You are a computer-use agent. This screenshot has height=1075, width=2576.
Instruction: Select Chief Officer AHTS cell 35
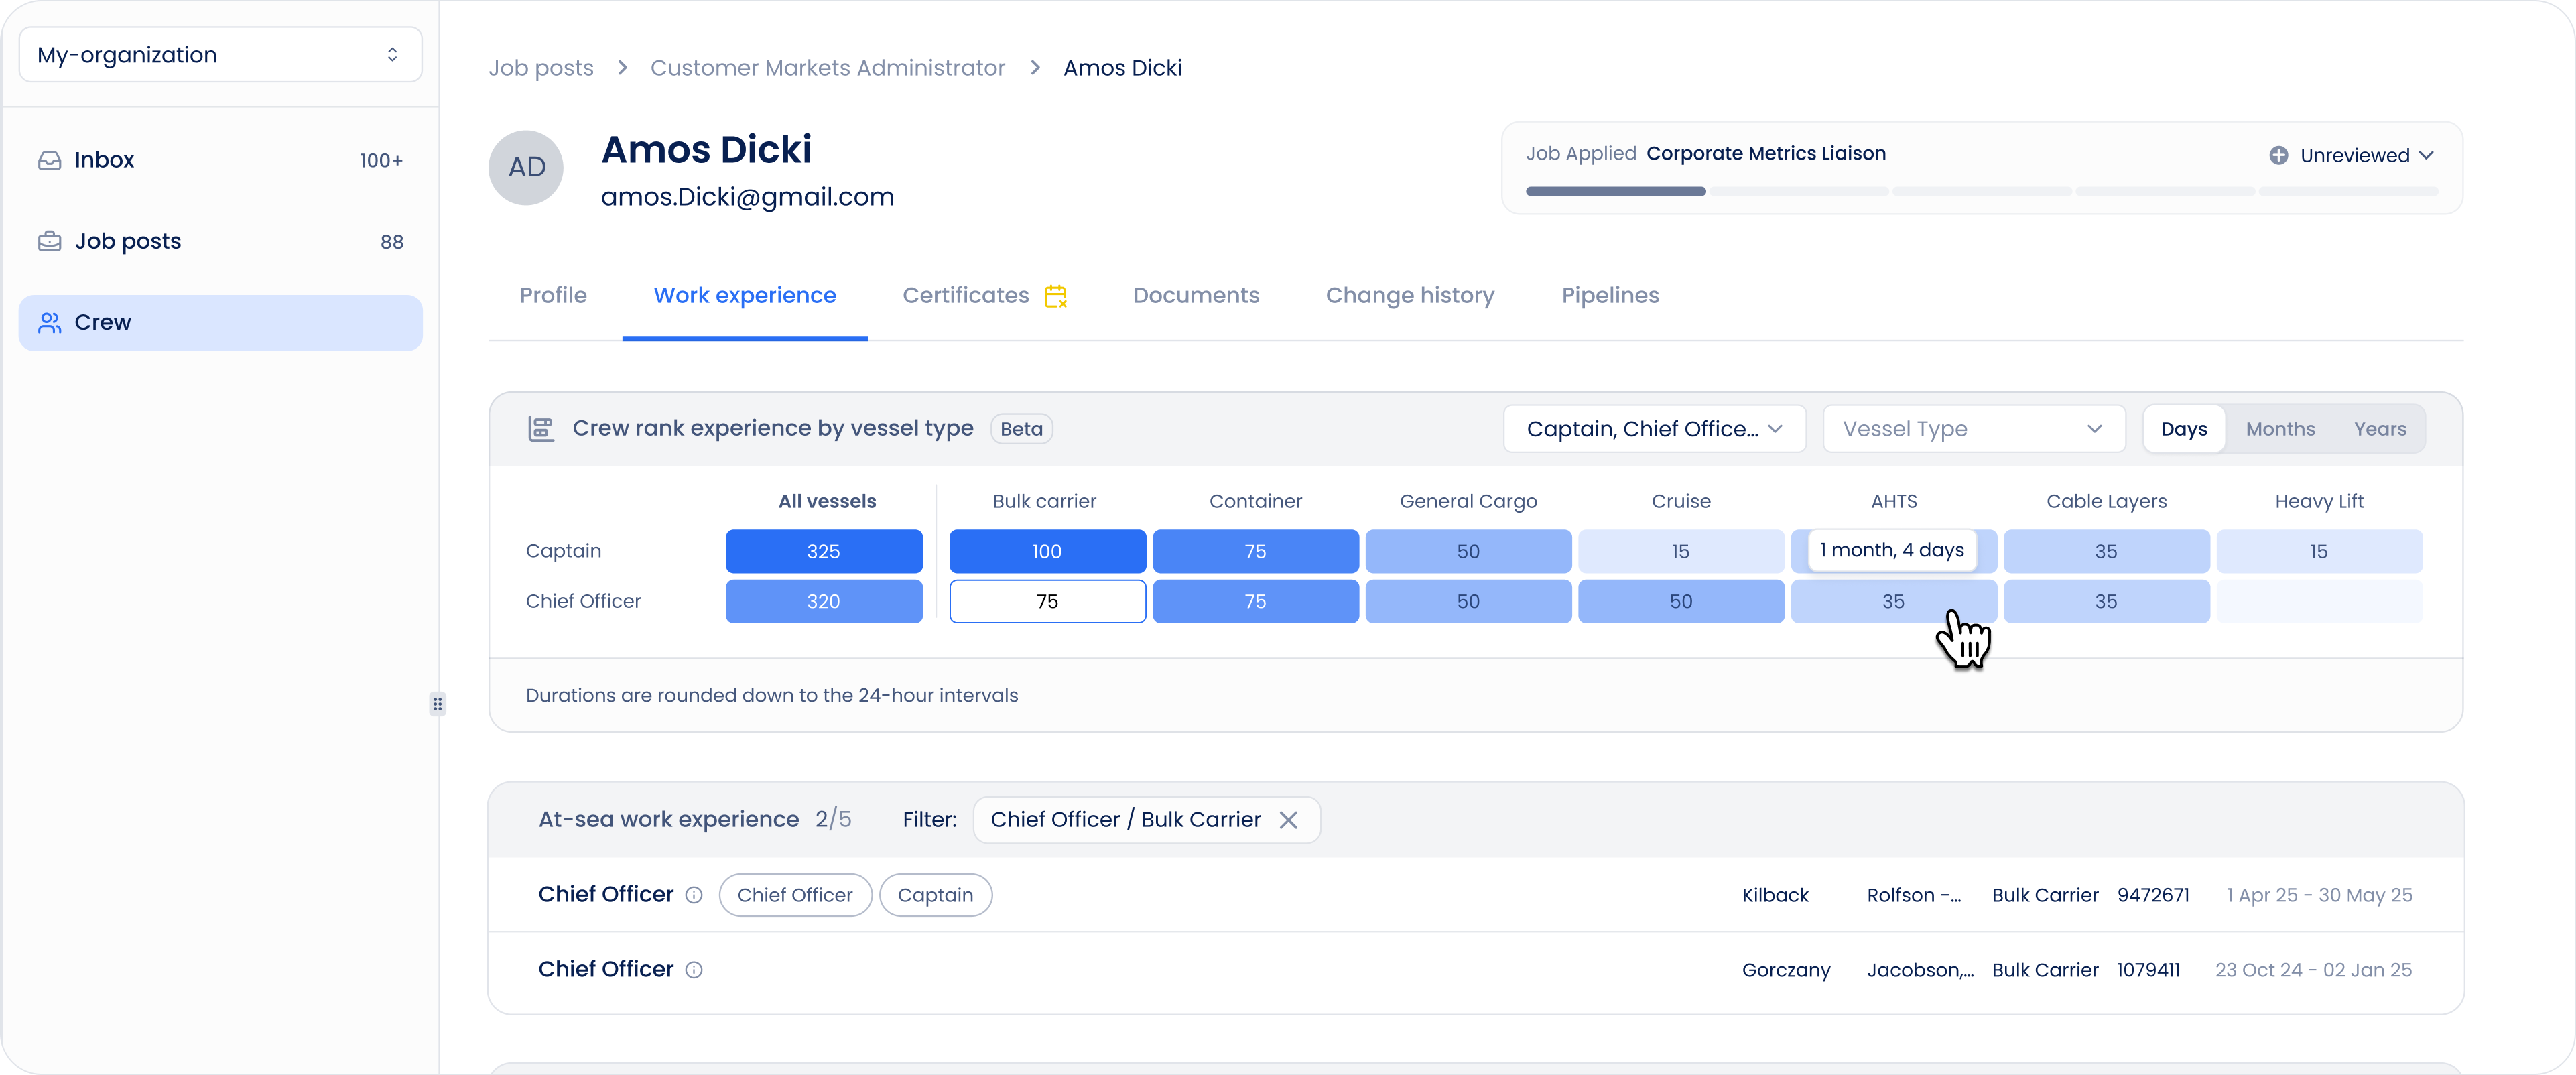(1893, 601)
